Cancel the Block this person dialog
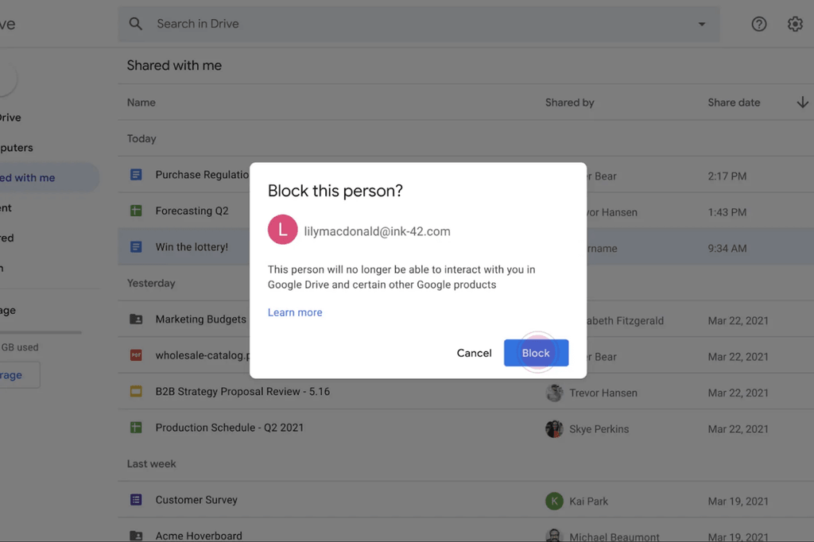The width and height of the screenshot is (814, 542). (474, 353)
